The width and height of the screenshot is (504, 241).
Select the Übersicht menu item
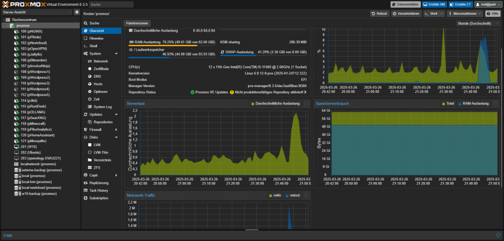click(97, 30)
